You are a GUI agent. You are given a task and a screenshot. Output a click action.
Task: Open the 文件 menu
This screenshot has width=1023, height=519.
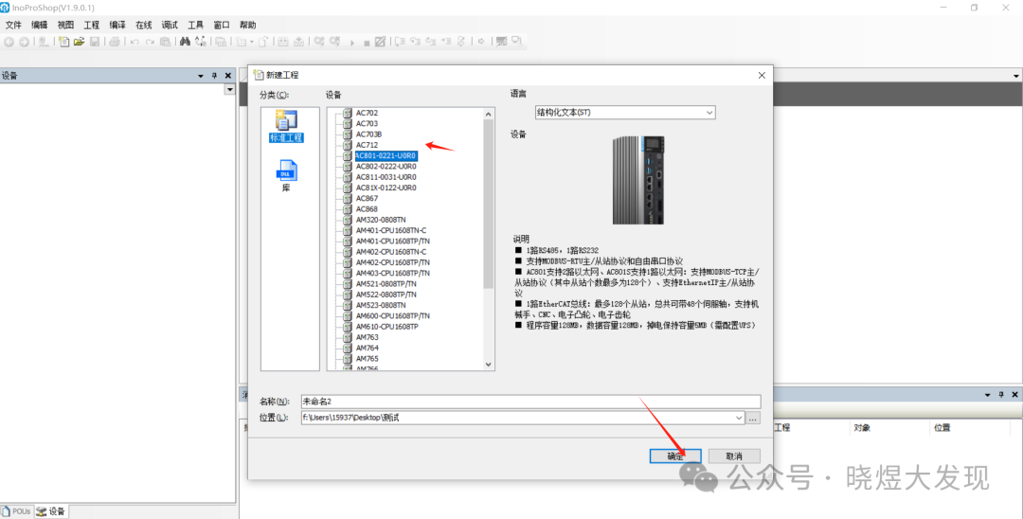click(13, 25)
